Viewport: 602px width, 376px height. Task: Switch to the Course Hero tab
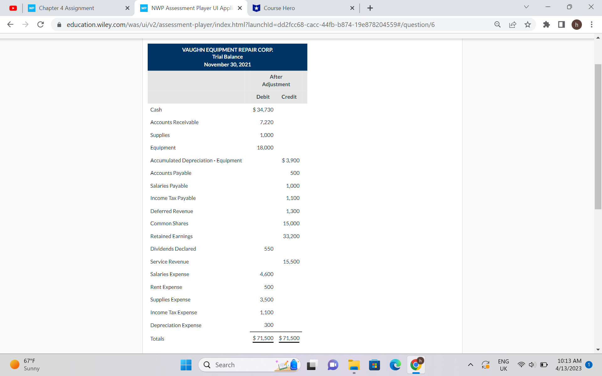pos(278,8)
